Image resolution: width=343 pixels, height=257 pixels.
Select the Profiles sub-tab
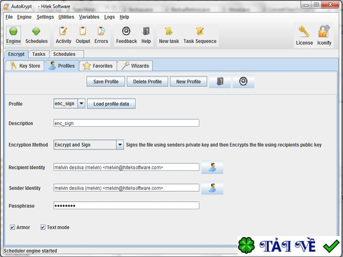(62, 66)
